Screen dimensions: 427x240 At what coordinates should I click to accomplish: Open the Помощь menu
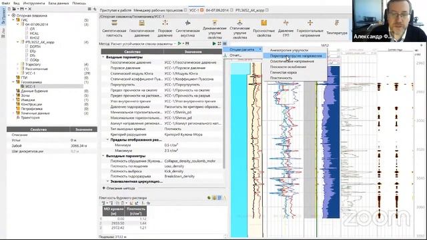tap(79, 3)
